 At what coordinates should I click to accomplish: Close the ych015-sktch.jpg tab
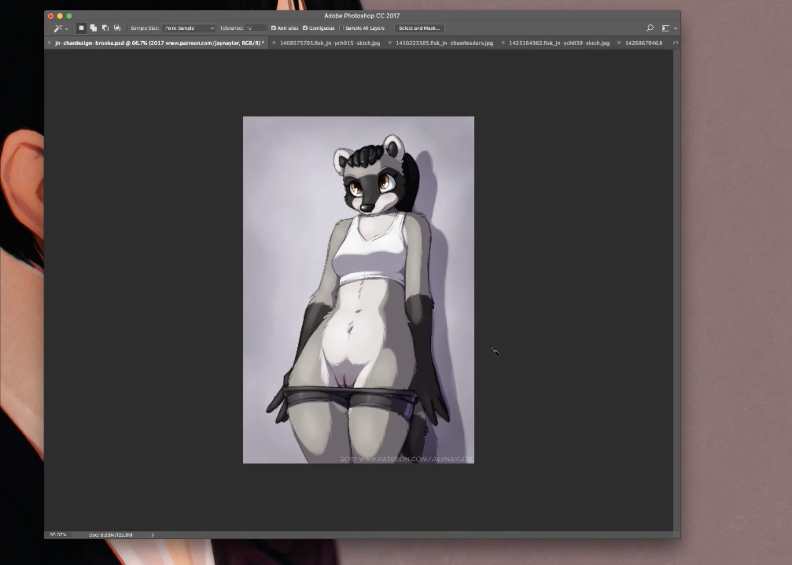pos(274,42)
